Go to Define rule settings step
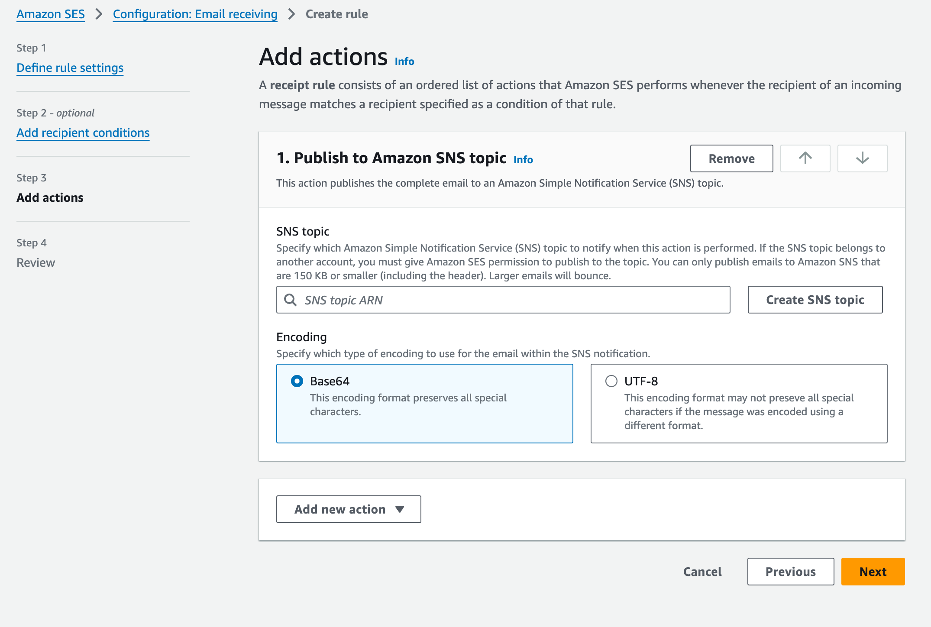This screenshot has width=931, height=627. (x=70, y=68)
